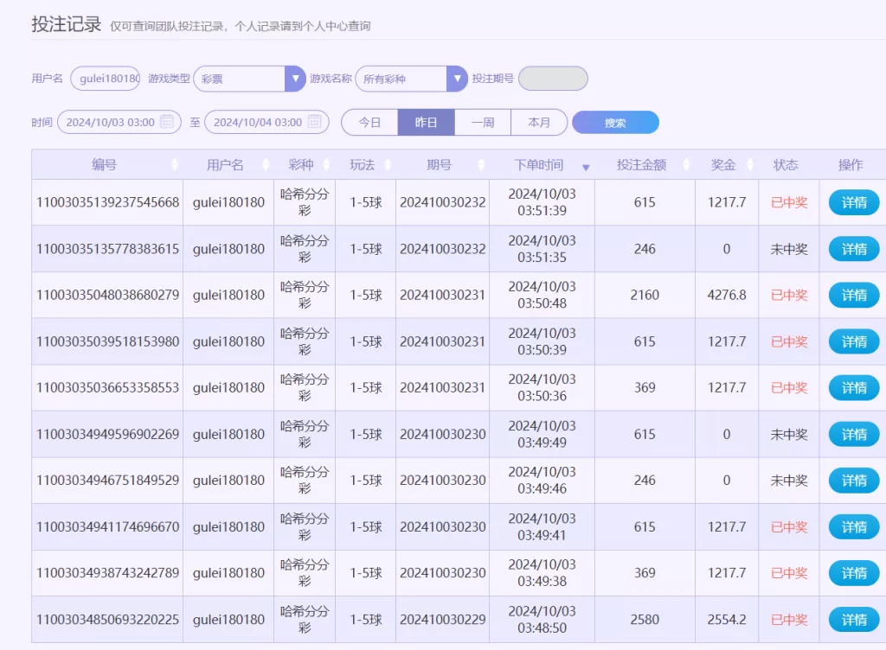Viewport: 886px width, 650px height.
Task: Sort by 投注金额 column arrows
Action: (x=686, y=165)
